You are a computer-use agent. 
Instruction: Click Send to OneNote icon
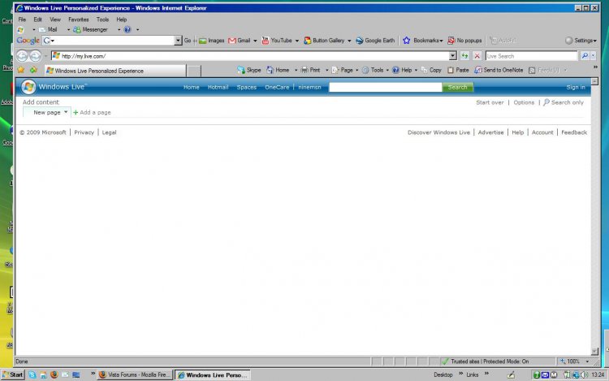pos(499,70)
